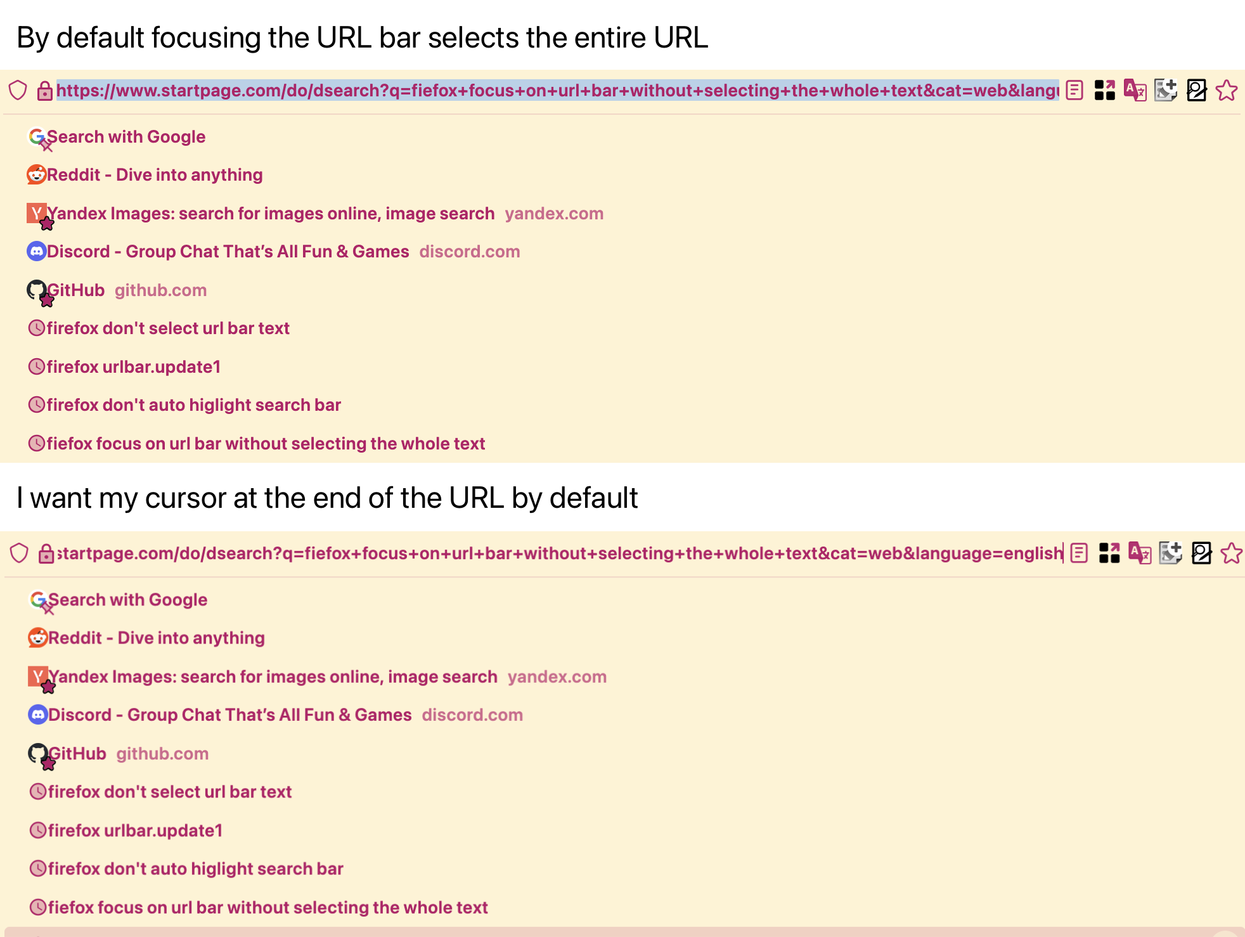The width and height of the screenshot is (1245, 937).
Task: Click the bookmark star in lower URL bar
Action: (1231, 553)
